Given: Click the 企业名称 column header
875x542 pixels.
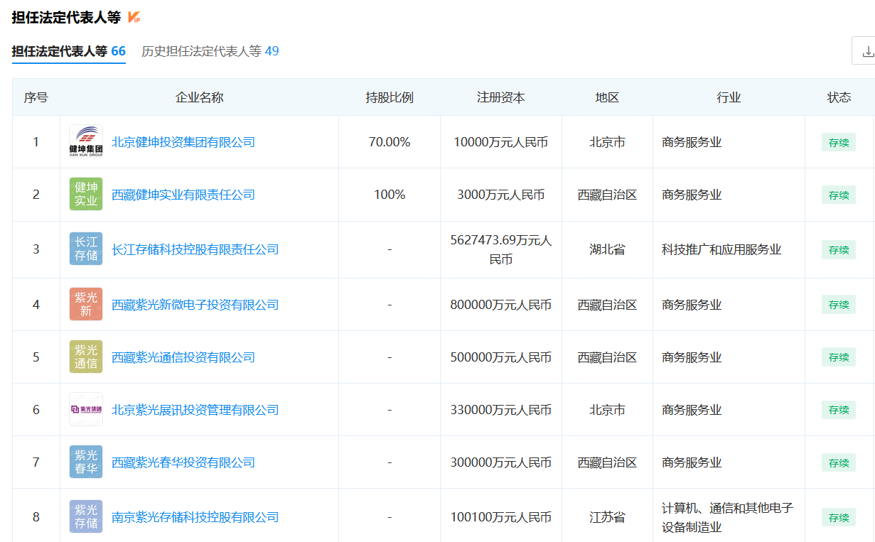Looking at the screenshot, I should (200, 97).
